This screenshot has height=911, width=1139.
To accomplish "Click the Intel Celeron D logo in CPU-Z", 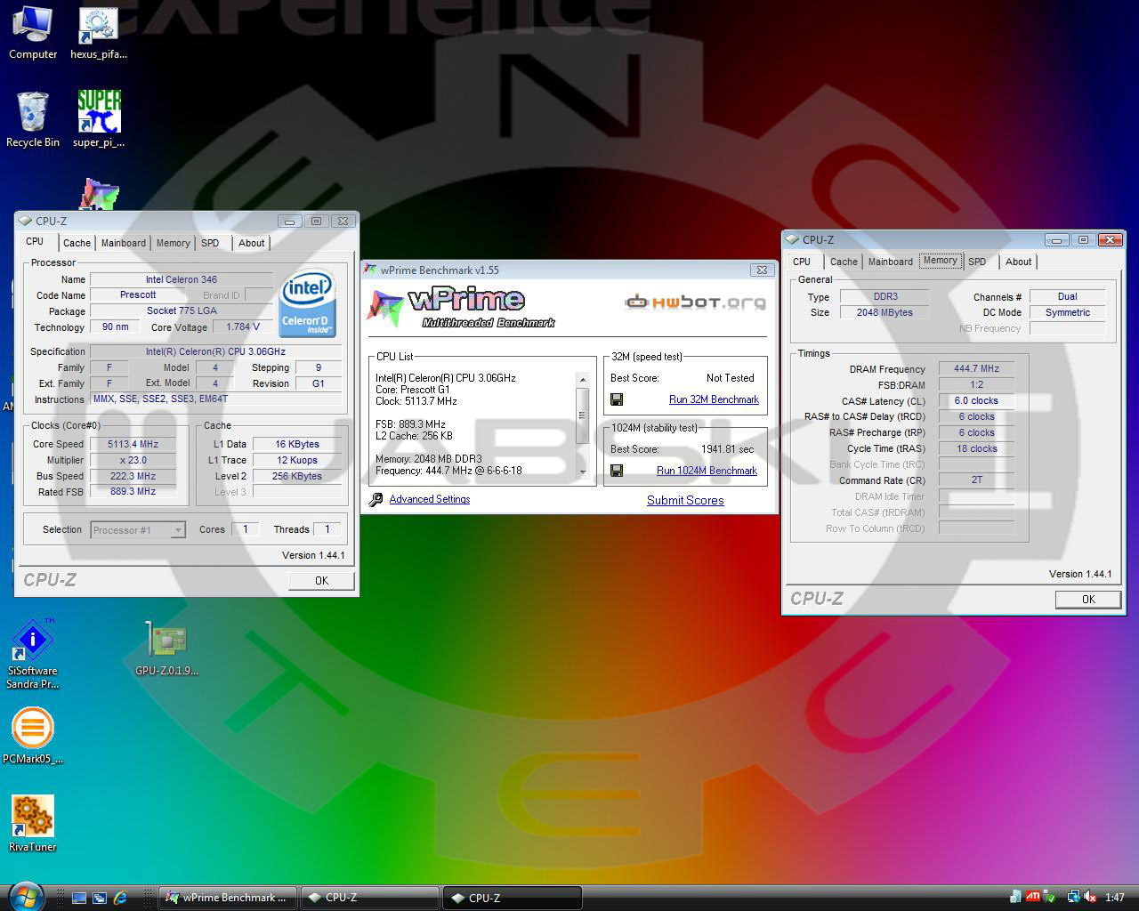I will pos(307,304).
